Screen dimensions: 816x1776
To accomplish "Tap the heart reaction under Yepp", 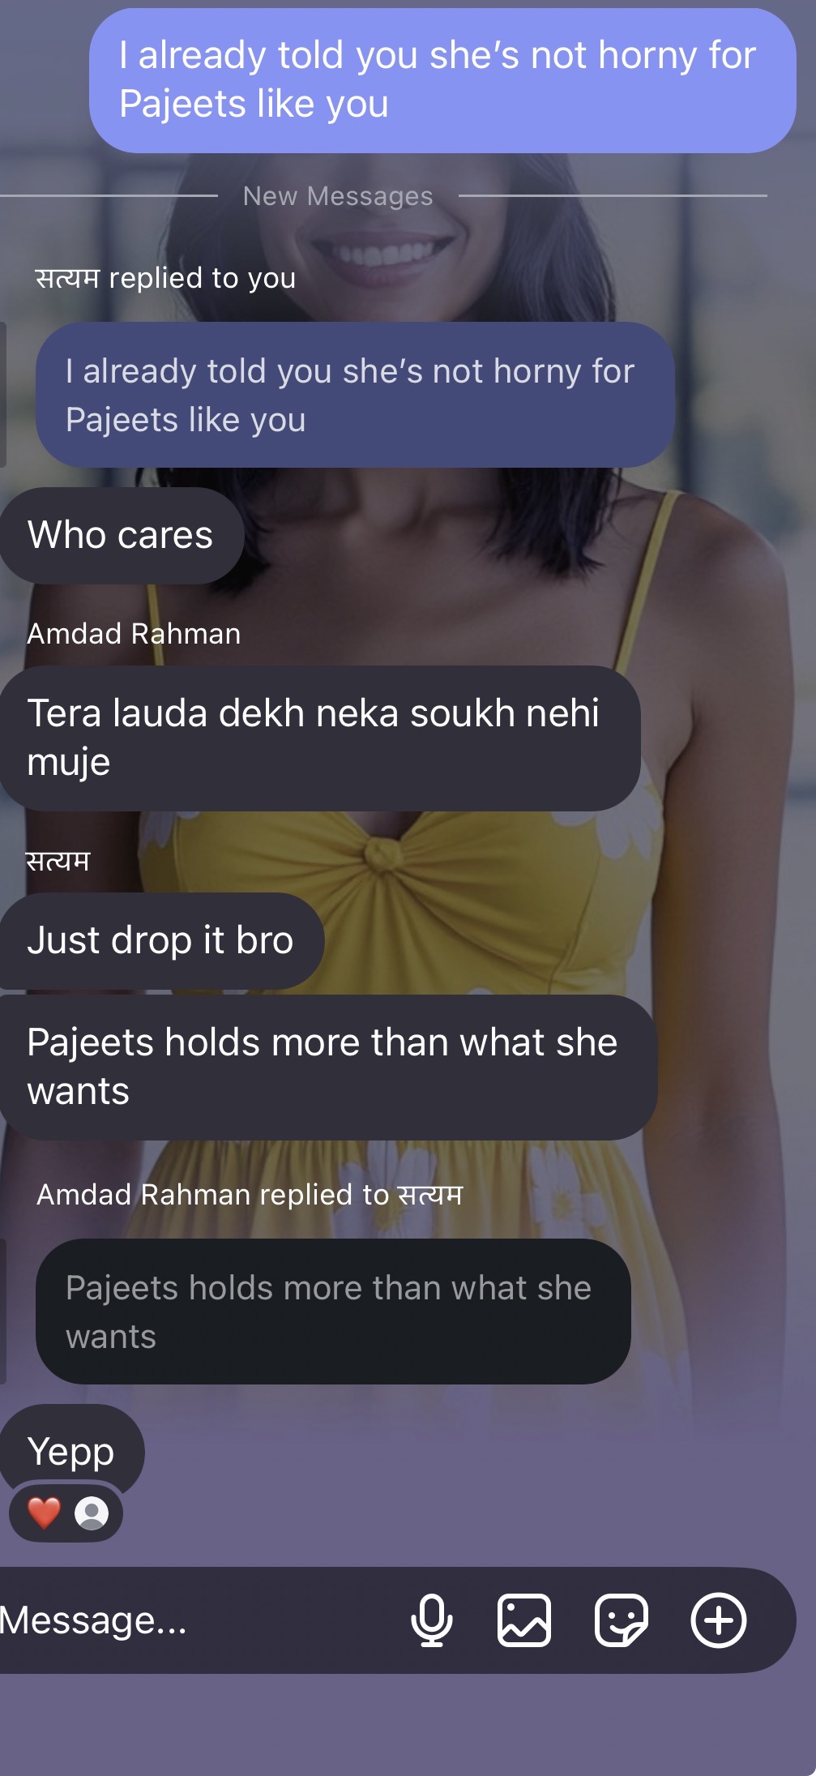I will [x=44, y=1513].
